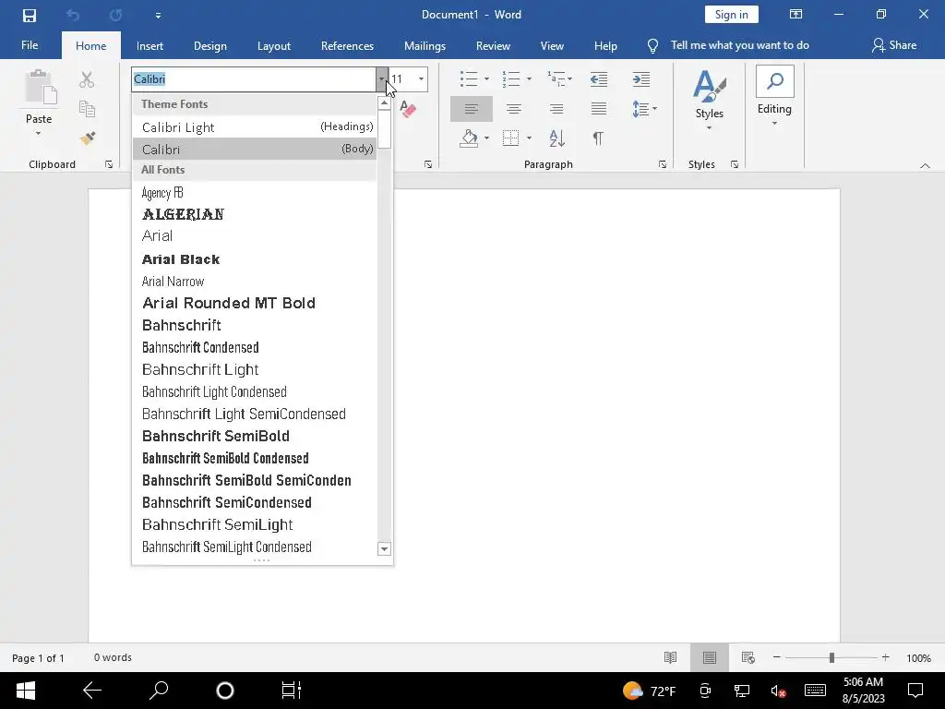Click Tell me what you want to do
The image size is (945, 709).
coord(739,45)
